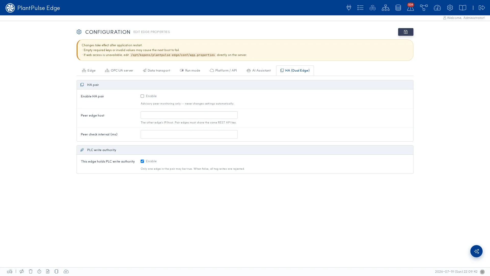Focus the Peer check interval (ms) field

click(189, 134)
